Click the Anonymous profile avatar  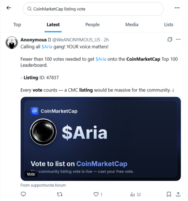pos(12,43)
